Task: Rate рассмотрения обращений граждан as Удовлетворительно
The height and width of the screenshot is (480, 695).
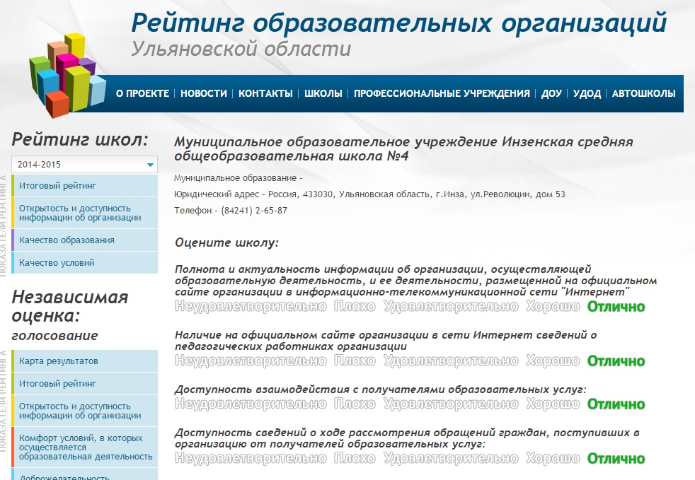Action: tap(451, 458)
